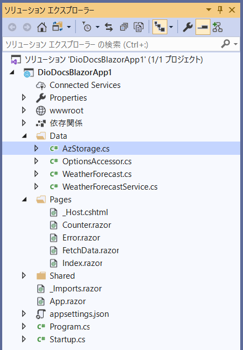Expand the wwwroot node
The image size is (243, 350).
[x=24, y=110]
